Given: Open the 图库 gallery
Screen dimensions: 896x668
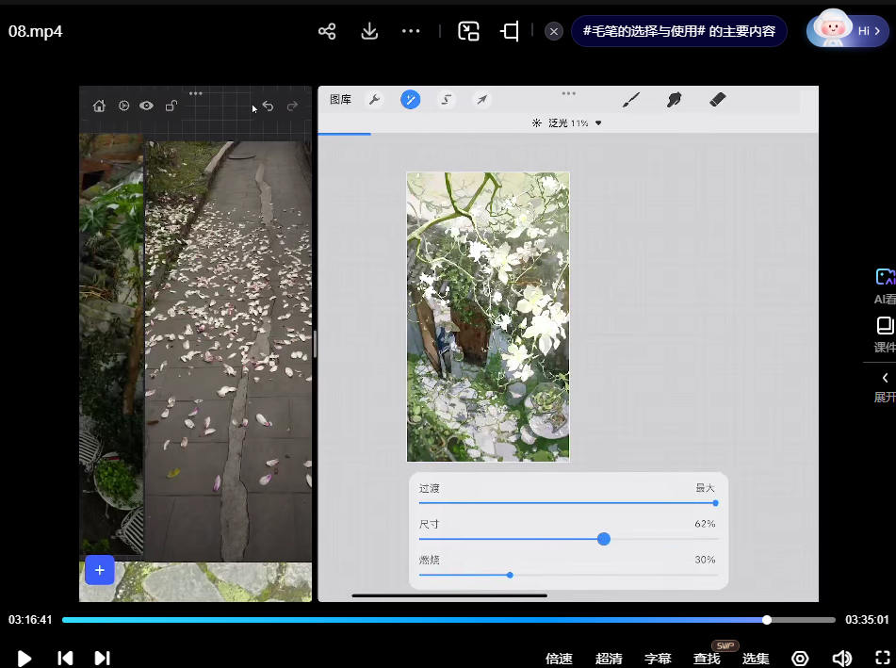Looking at the screenshot, I should coord(340,100).
